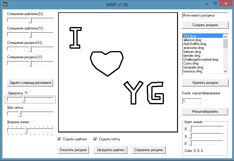Select 123.dwg in the file list

[203, 36]
